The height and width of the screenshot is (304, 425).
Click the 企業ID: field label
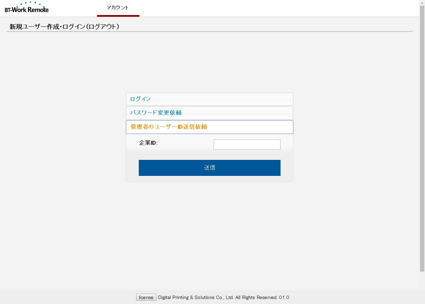(x=148, y=143)
